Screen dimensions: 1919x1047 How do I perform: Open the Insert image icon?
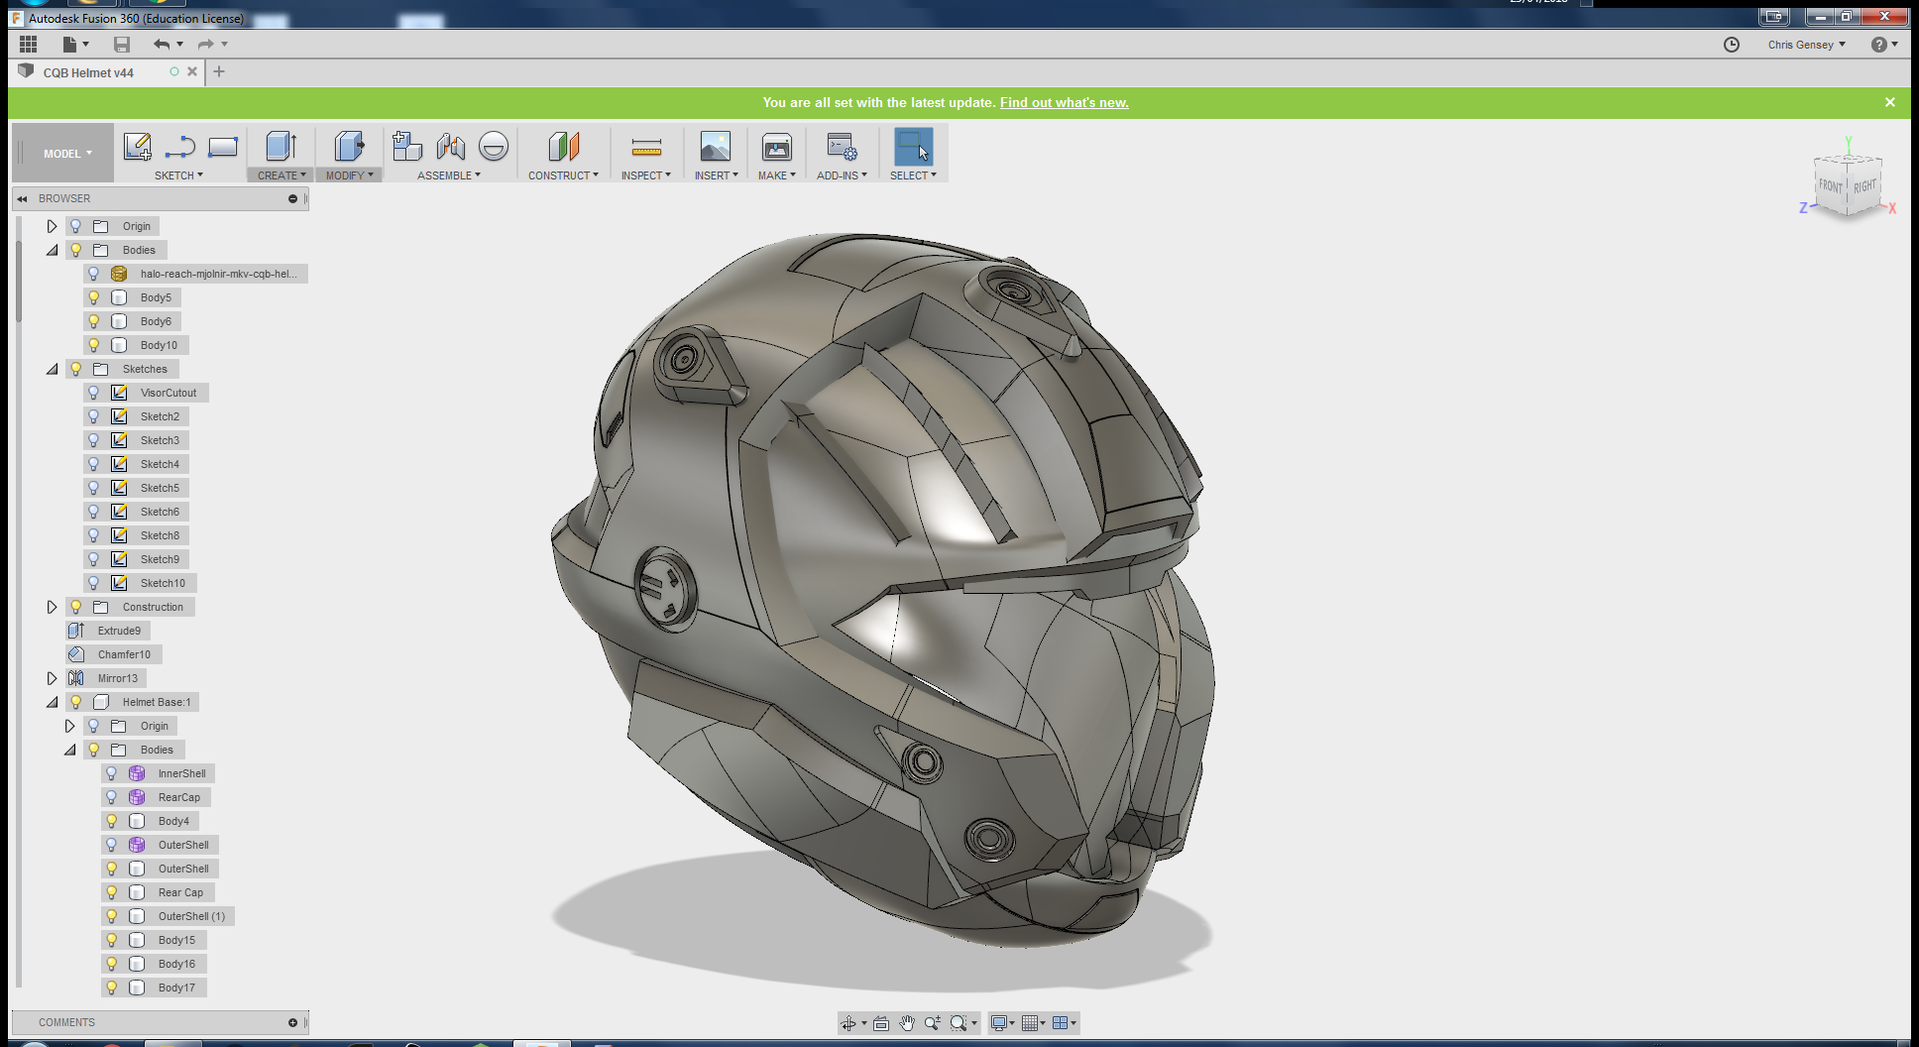715,147
